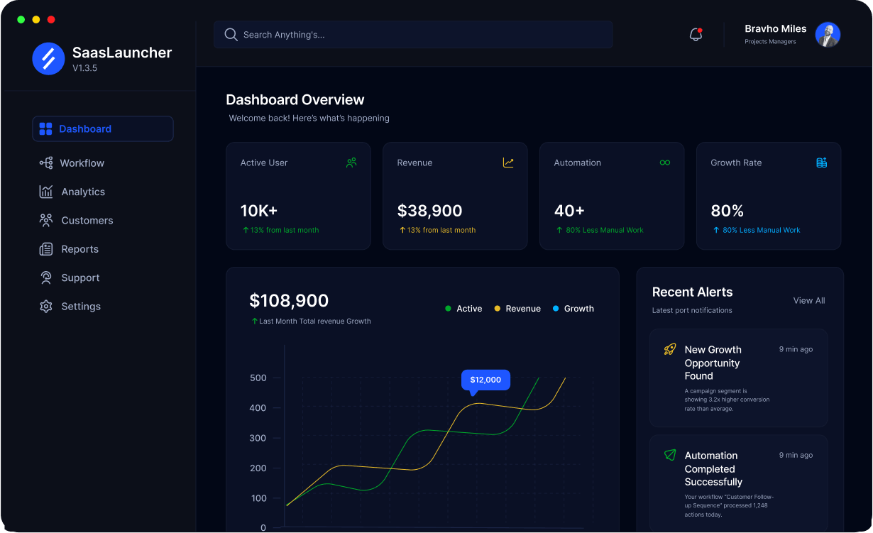Click the SaasLauncher logo icon

[48, 58]
